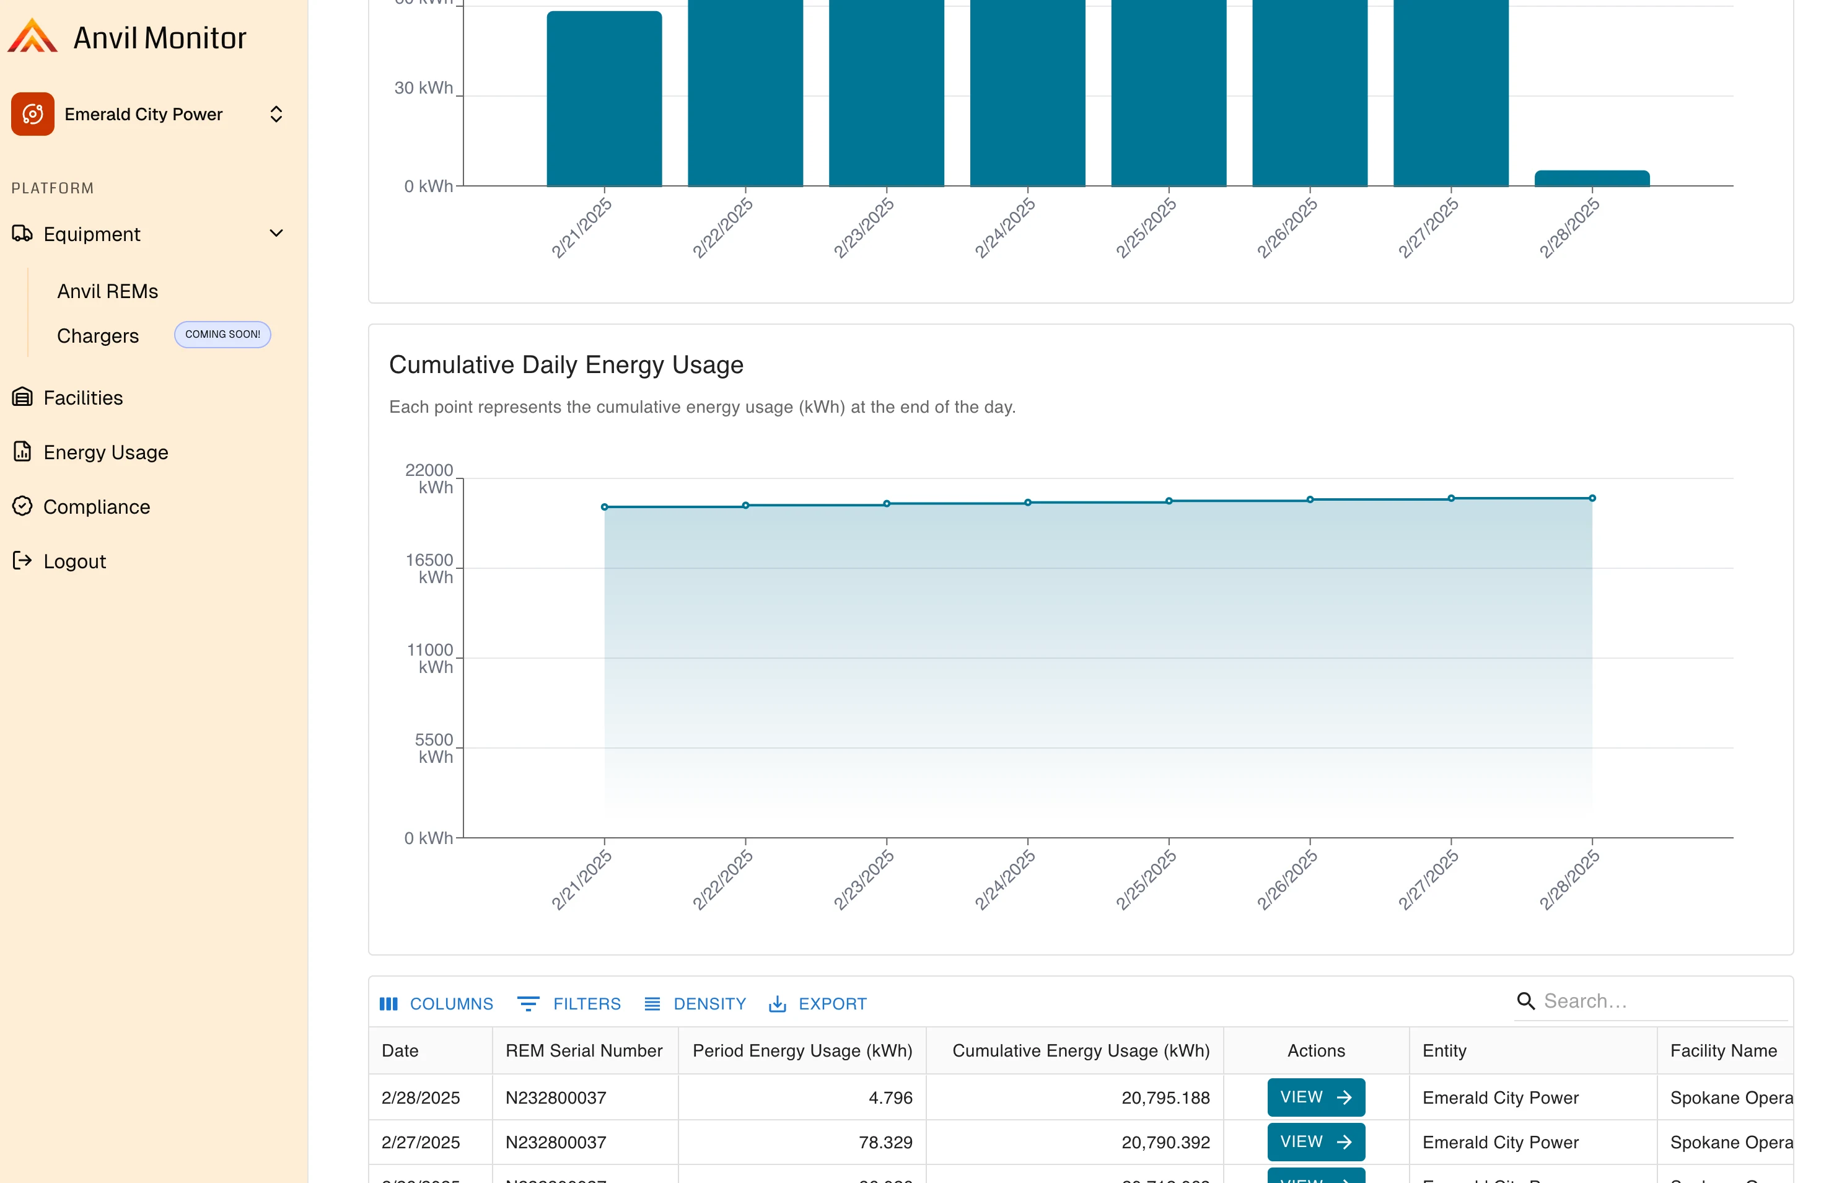Viewport: 1847px width, 1183px height.
Task: Click the search magnifier icon
Action: point(1526,1001)
